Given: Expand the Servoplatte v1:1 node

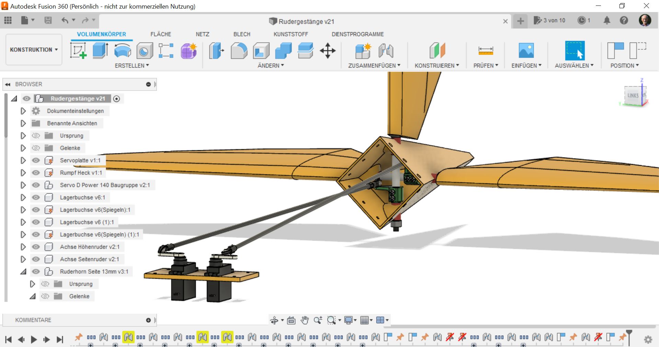Looking at the screenshot, I should click(23, 160).
